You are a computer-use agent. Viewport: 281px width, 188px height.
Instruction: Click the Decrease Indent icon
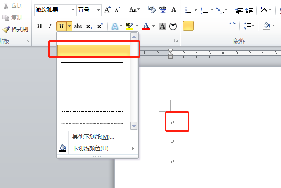tap(239, 10)
